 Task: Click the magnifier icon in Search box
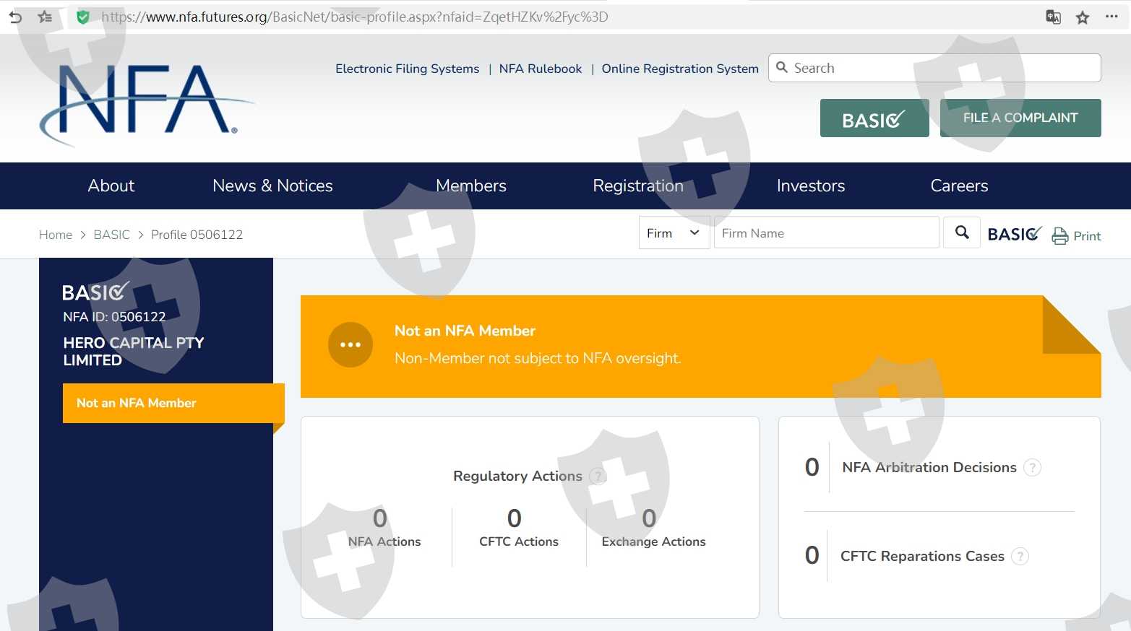pos(782,67)
